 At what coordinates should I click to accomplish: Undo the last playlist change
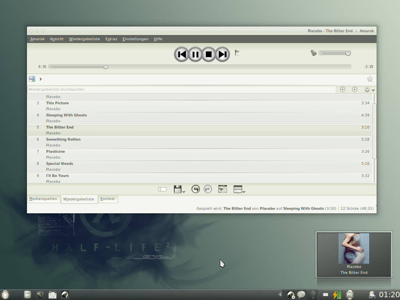tap(195, 189)
